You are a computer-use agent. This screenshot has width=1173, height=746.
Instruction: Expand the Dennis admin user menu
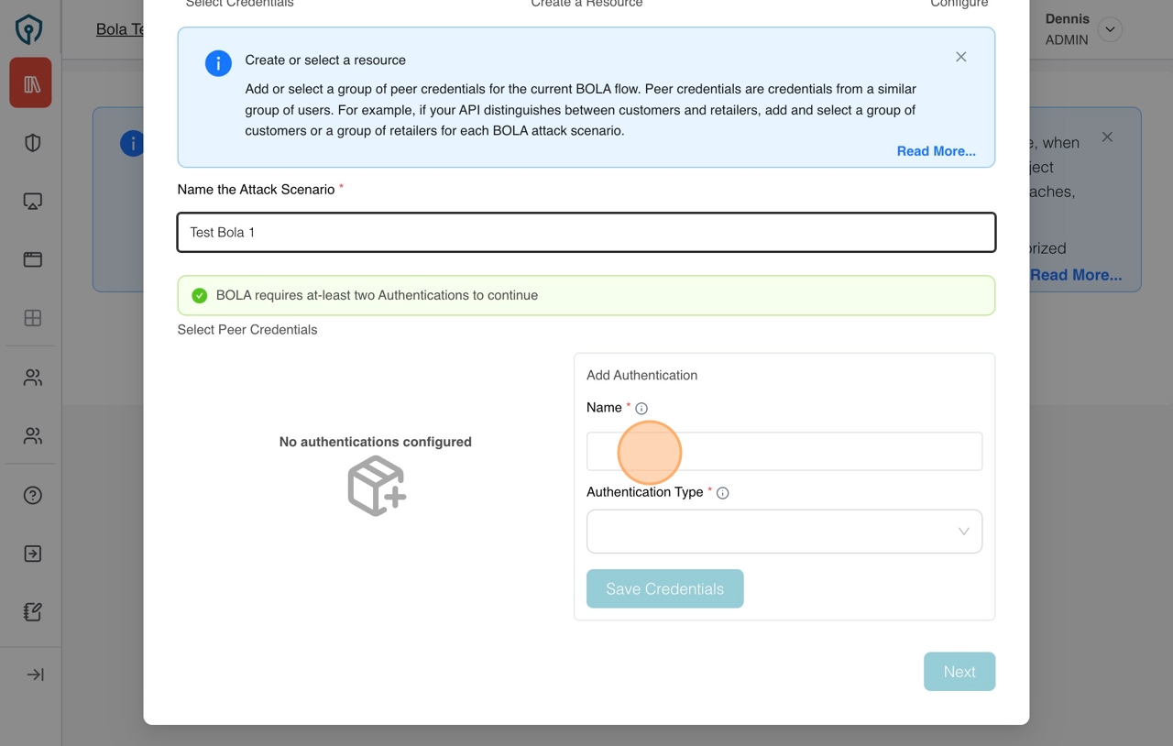[x=1110, y=29]
